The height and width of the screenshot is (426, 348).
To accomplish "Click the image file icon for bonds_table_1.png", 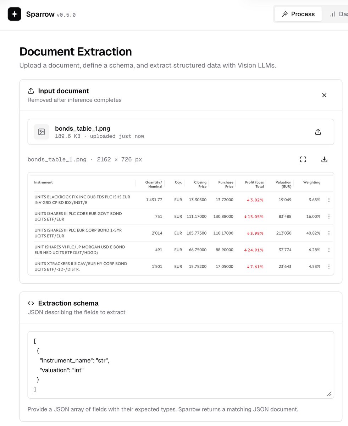I will [x=42, y=132].
